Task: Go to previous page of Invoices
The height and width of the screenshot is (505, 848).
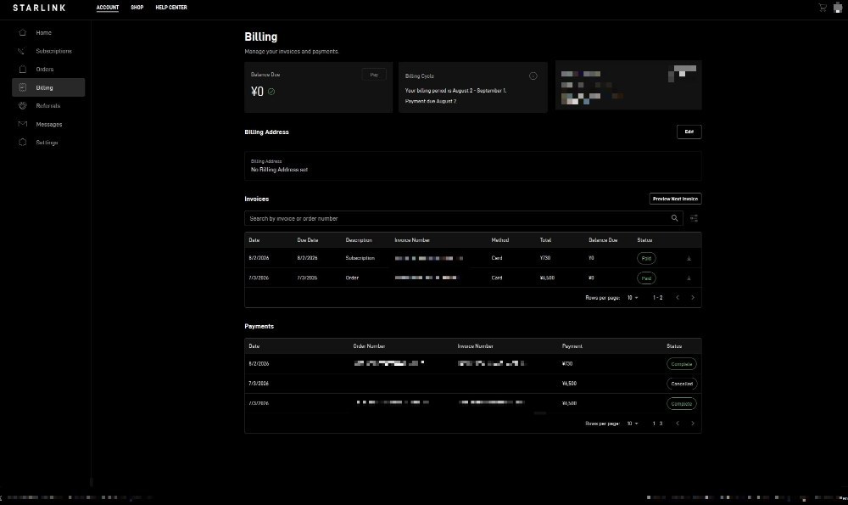Action: [677, 298]
